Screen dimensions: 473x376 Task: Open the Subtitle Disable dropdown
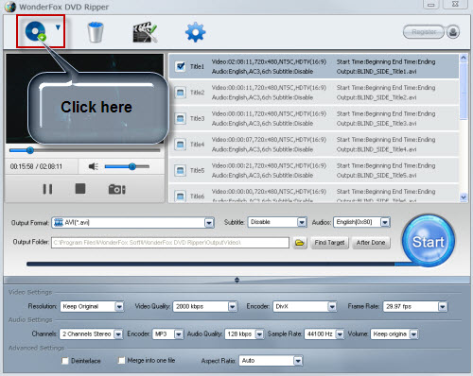click(302, 222)
